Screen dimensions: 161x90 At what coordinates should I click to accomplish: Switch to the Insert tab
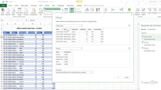coord(16,5)
